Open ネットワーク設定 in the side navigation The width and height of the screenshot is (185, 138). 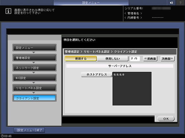tap(34, 68)
